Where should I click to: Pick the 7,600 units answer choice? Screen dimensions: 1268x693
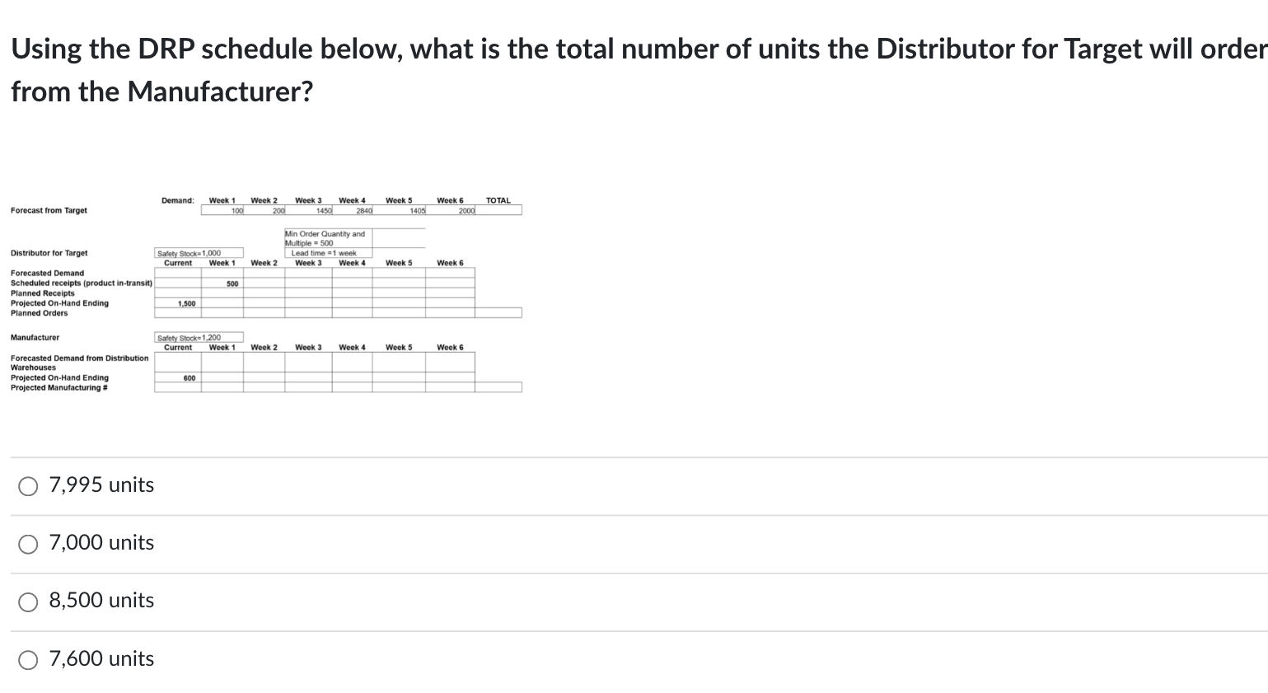click(x=27, y=659)
